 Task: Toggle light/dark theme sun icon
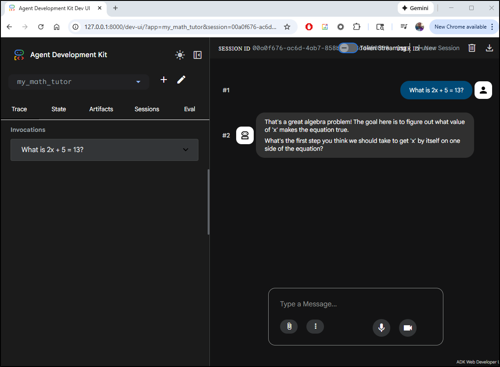(180, 55)
